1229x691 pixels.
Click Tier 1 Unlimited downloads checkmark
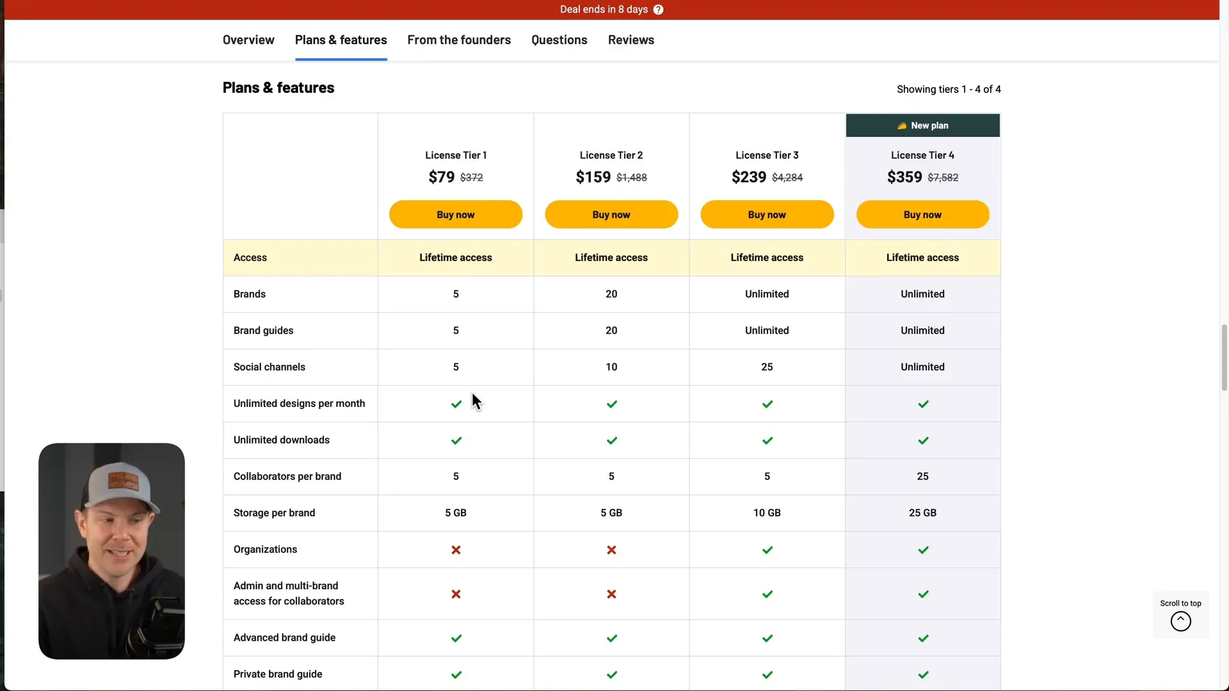[456, 441]
